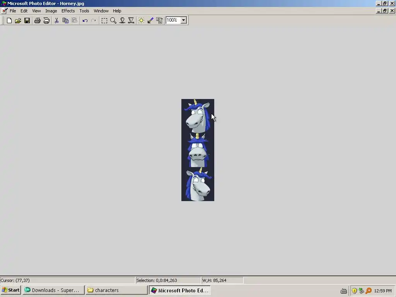Cut the selection with the scissors icon
396x297 pixels.
pyautogui.click(x=56, y=20)
